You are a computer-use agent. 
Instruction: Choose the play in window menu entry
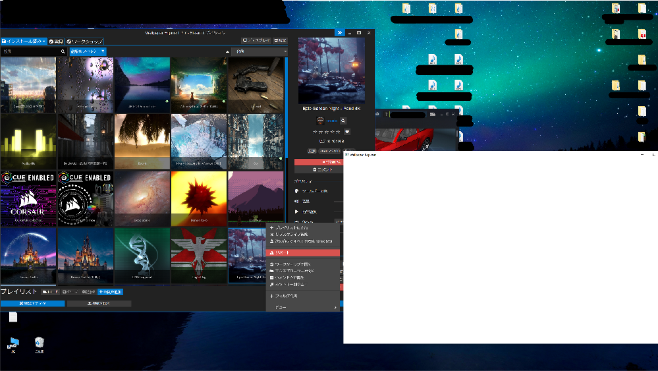pyautogui.click(x=303, y=278)
